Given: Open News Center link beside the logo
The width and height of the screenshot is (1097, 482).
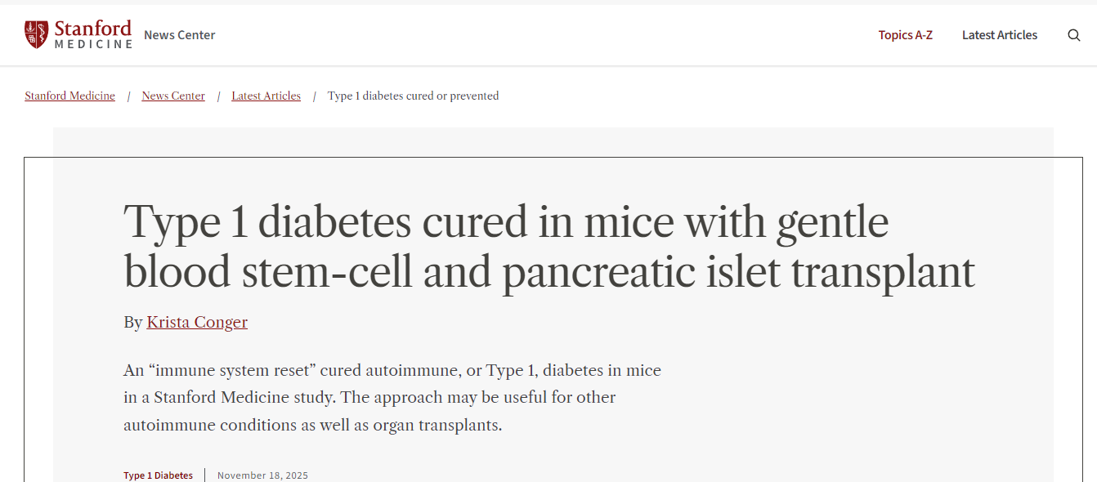Looking at the screenshot, I should 180,35.
